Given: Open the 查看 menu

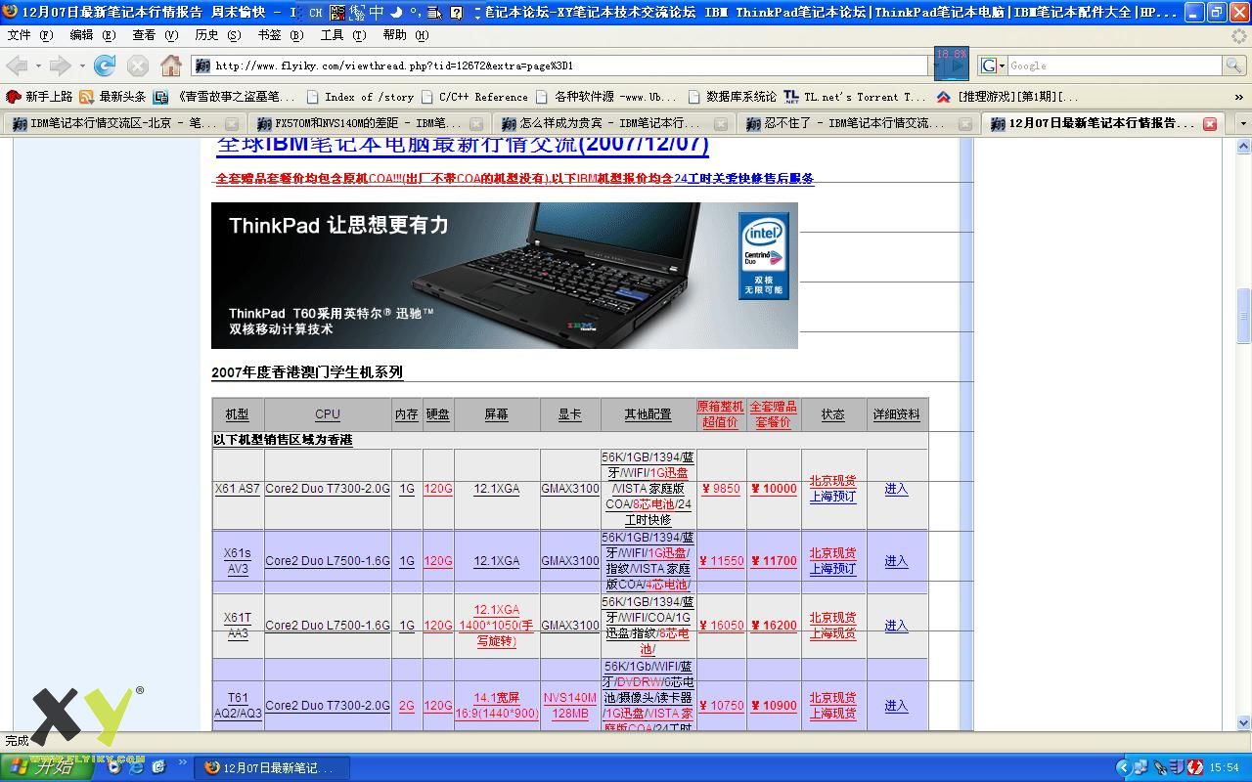Looking at the screenshot, I should 155,34.
